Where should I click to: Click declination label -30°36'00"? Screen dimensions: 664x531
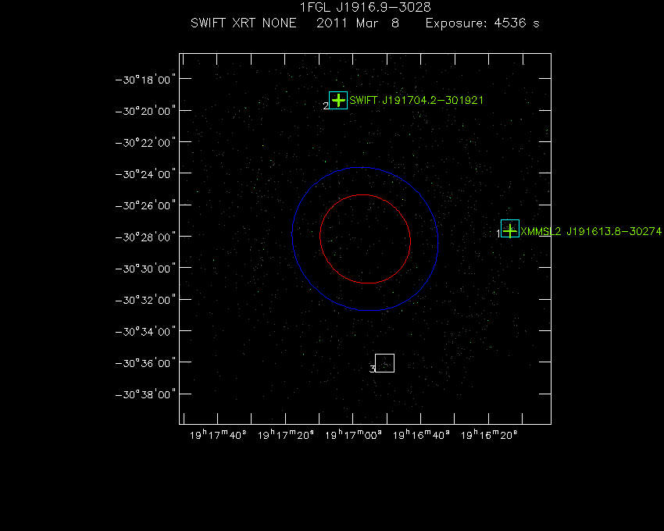(x=145, y=363)
